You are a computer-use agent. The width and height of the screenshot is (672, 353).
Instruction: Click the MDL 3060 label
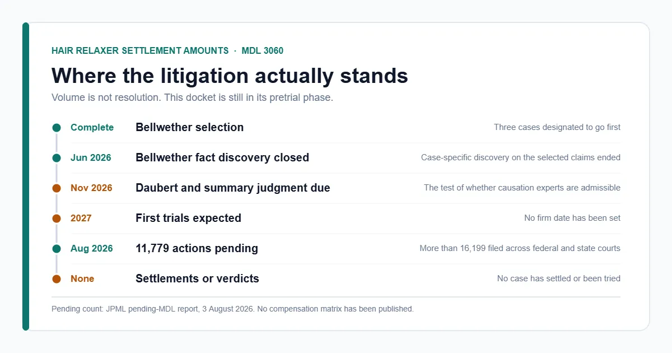[263, 50]
